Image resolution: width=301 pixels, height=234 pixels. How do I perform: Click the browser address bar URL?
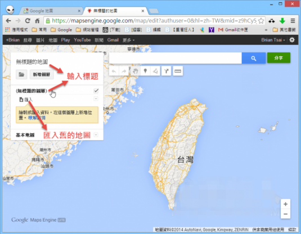tap(154, 21)
